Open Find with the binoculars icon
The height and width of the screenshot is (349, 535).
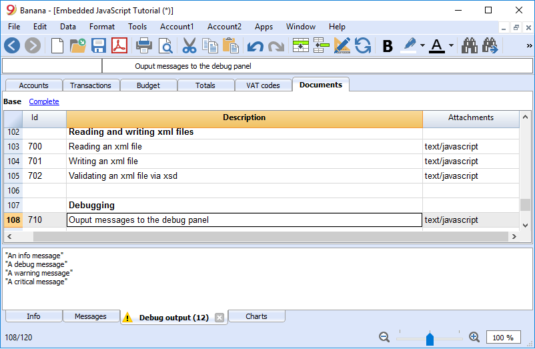pos(470,45)
